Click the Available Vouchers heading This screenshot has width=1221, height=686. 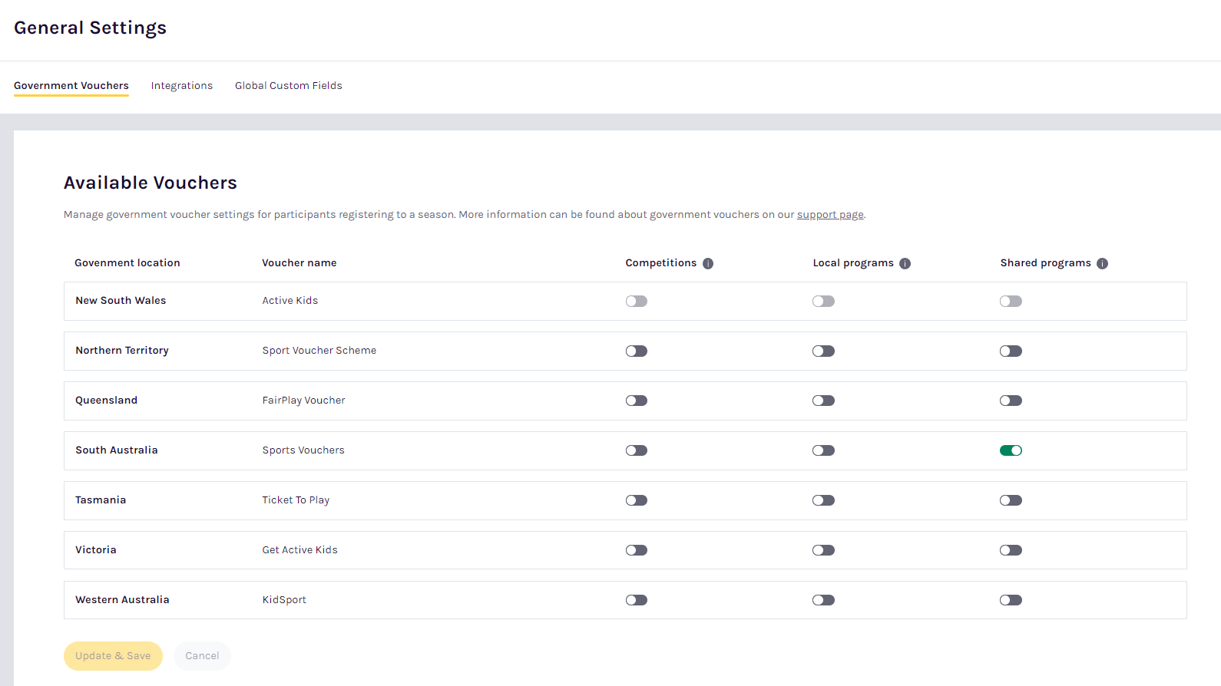pyautogui.click(x=151, y=183)
